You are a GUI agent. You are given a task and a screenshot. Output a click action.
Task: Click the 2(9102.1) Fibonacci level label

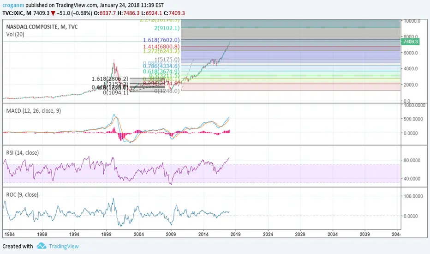(x=167, y=28)
